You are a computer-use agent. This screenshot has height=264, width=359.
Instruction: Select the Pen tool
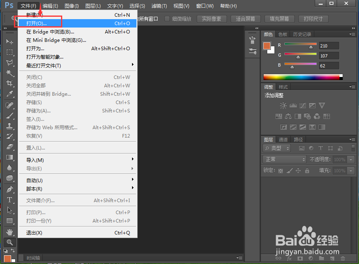(x=10, y=189)
